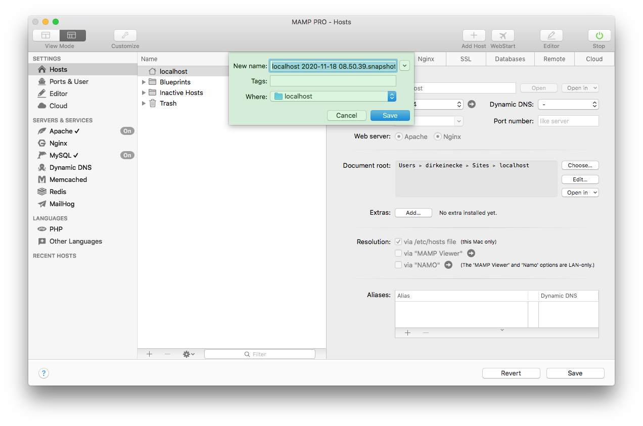Toggle the "via NAMO" checkbox

(398, 265)
